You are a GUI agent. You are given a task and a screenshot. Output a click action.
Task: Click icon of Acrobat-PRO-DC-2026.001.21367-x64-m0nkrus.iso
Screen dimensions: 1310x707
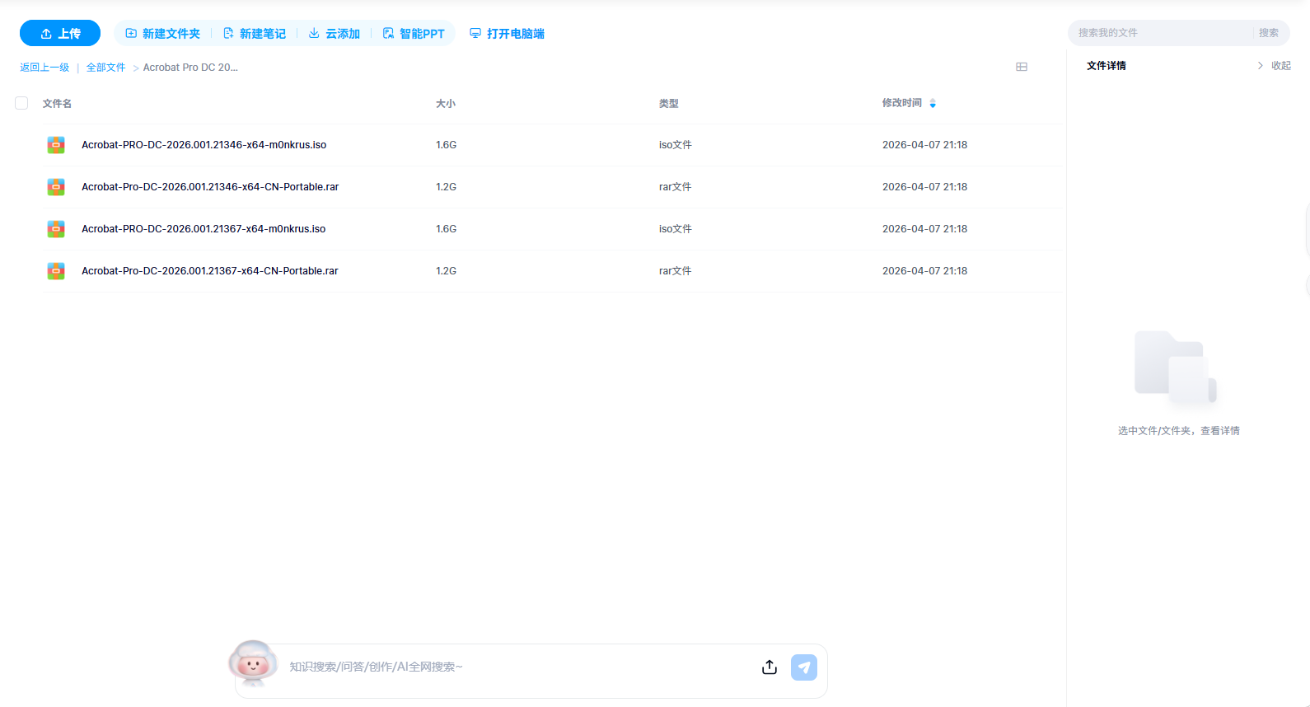point(56,229)
